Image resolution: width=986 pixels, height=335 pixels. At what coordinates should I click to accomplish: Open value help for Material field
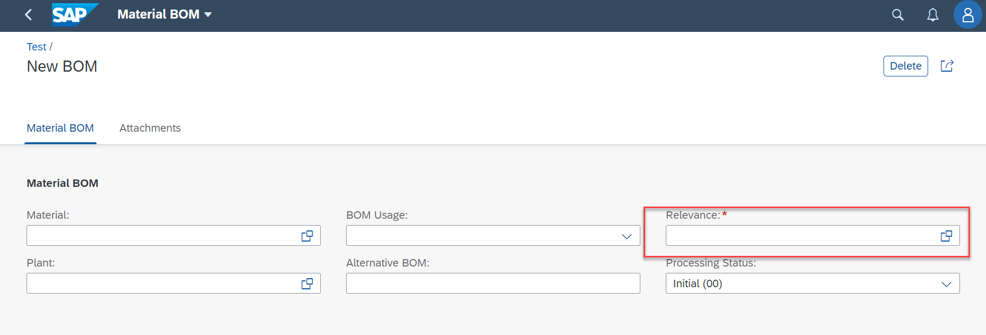(307, 236)
